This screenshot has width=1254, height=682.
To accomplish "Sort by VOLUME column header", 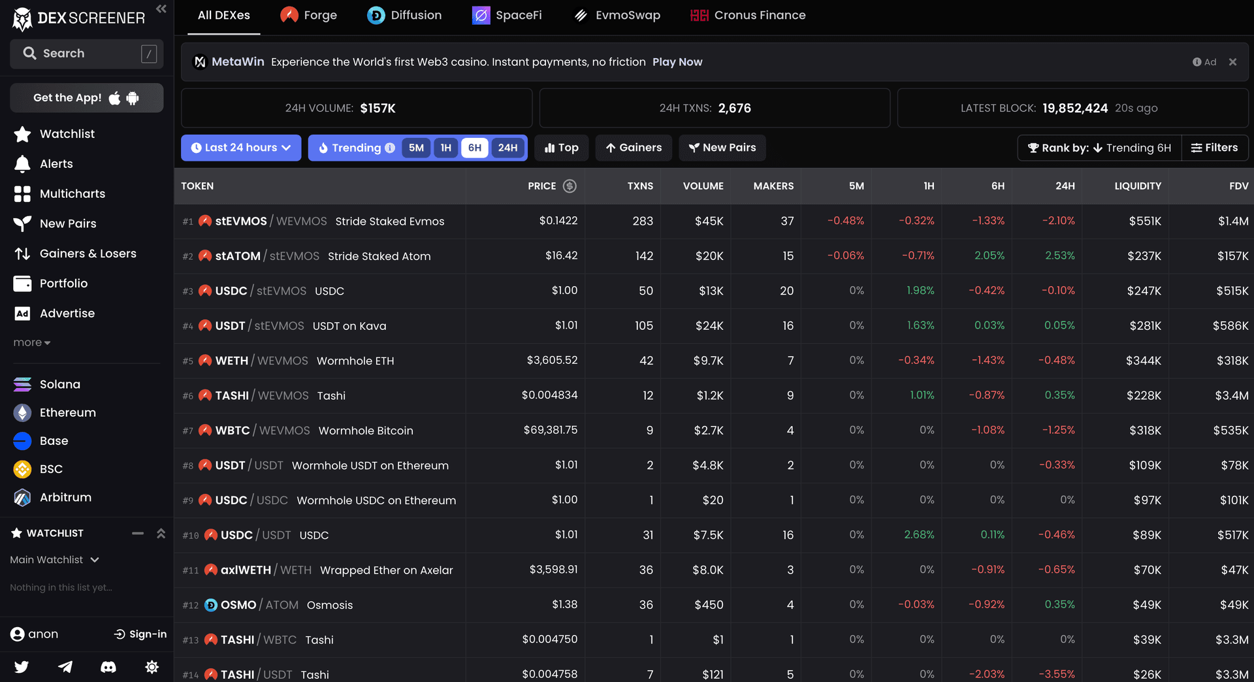I will pos(703,186).
